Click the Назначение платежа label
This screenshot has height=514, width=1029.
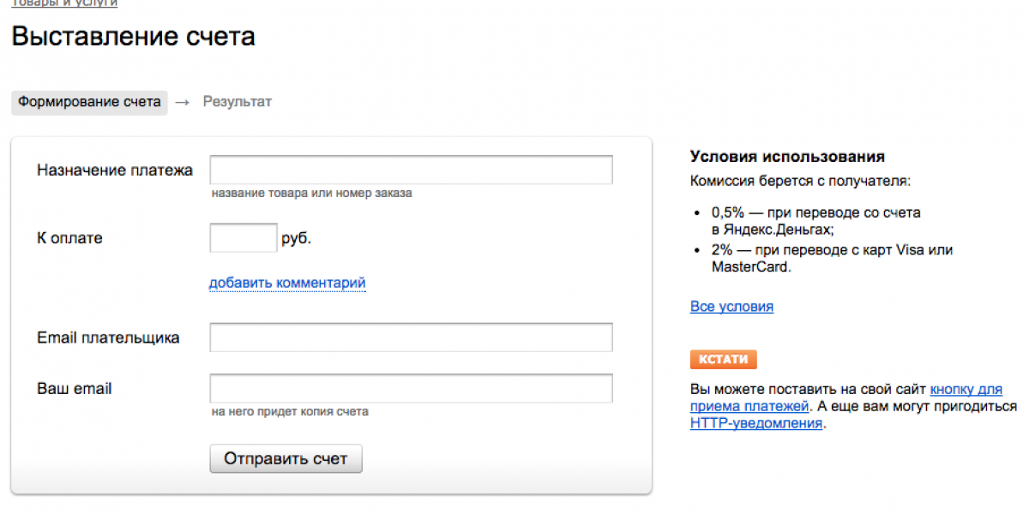click(115, 170)
